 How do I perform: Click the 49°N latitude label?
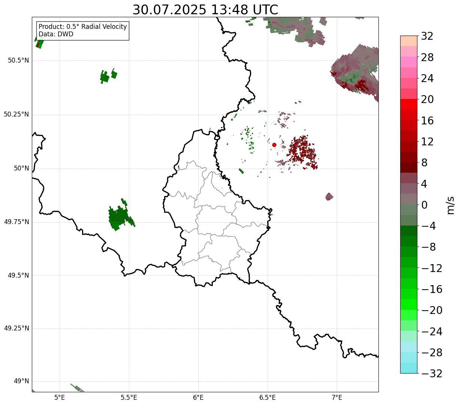pos(21,381)
